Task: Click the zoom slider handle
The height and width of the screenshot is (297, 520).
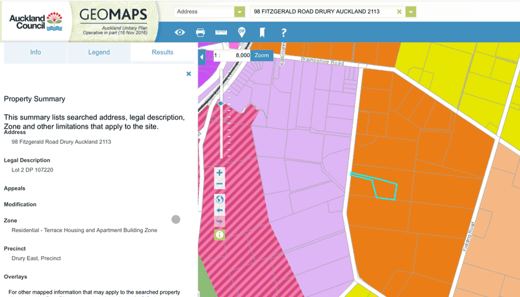Action: coord(221,104)
